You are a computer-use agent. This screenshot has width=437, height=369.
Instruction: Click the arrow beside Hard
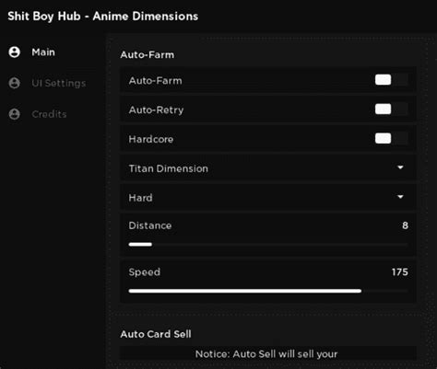pyautogui.click(x=400, y=197)
